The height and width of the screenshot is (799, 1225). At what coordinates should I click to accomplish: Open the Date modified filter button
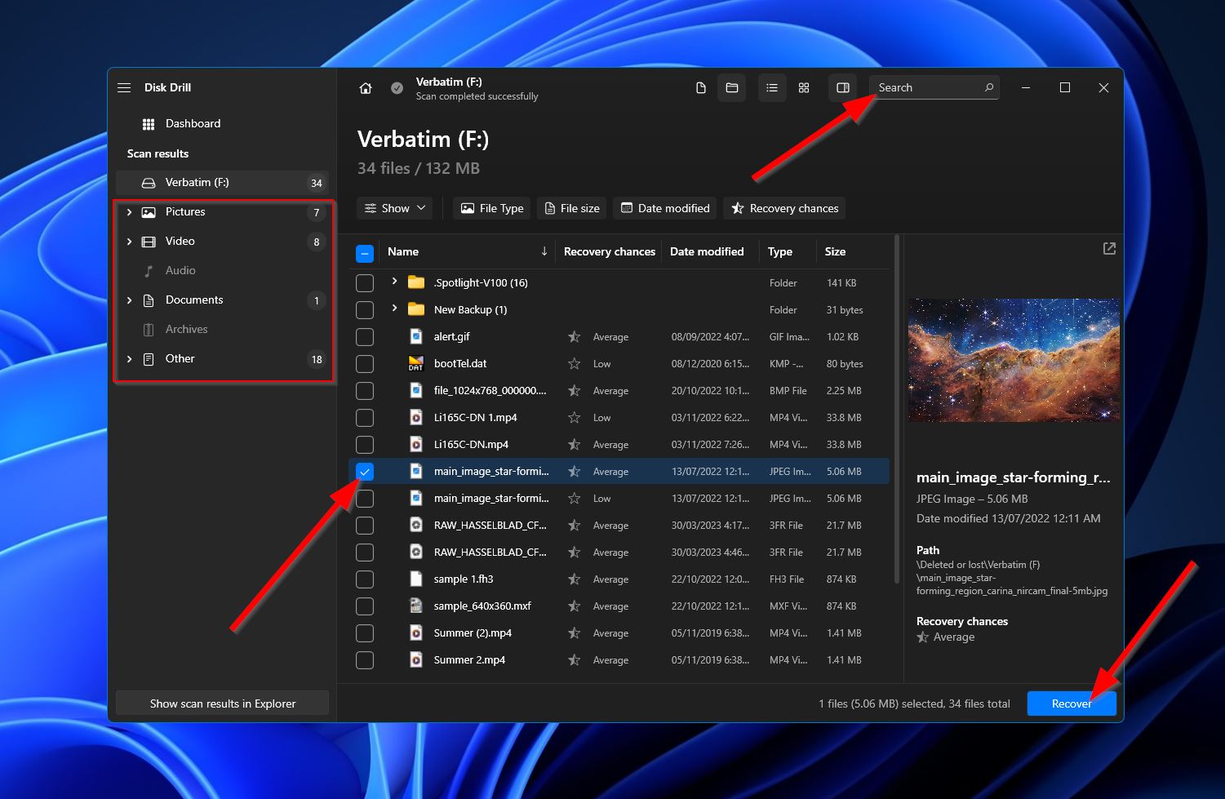click(665, 208)
